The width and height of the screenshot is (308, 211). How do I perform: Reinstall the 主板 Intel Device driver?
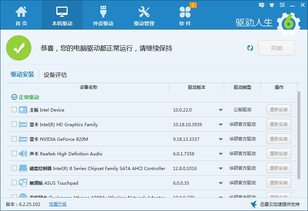(279, 110)
